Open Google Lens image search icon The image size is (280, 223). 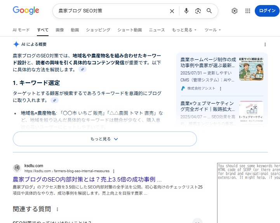198,11
